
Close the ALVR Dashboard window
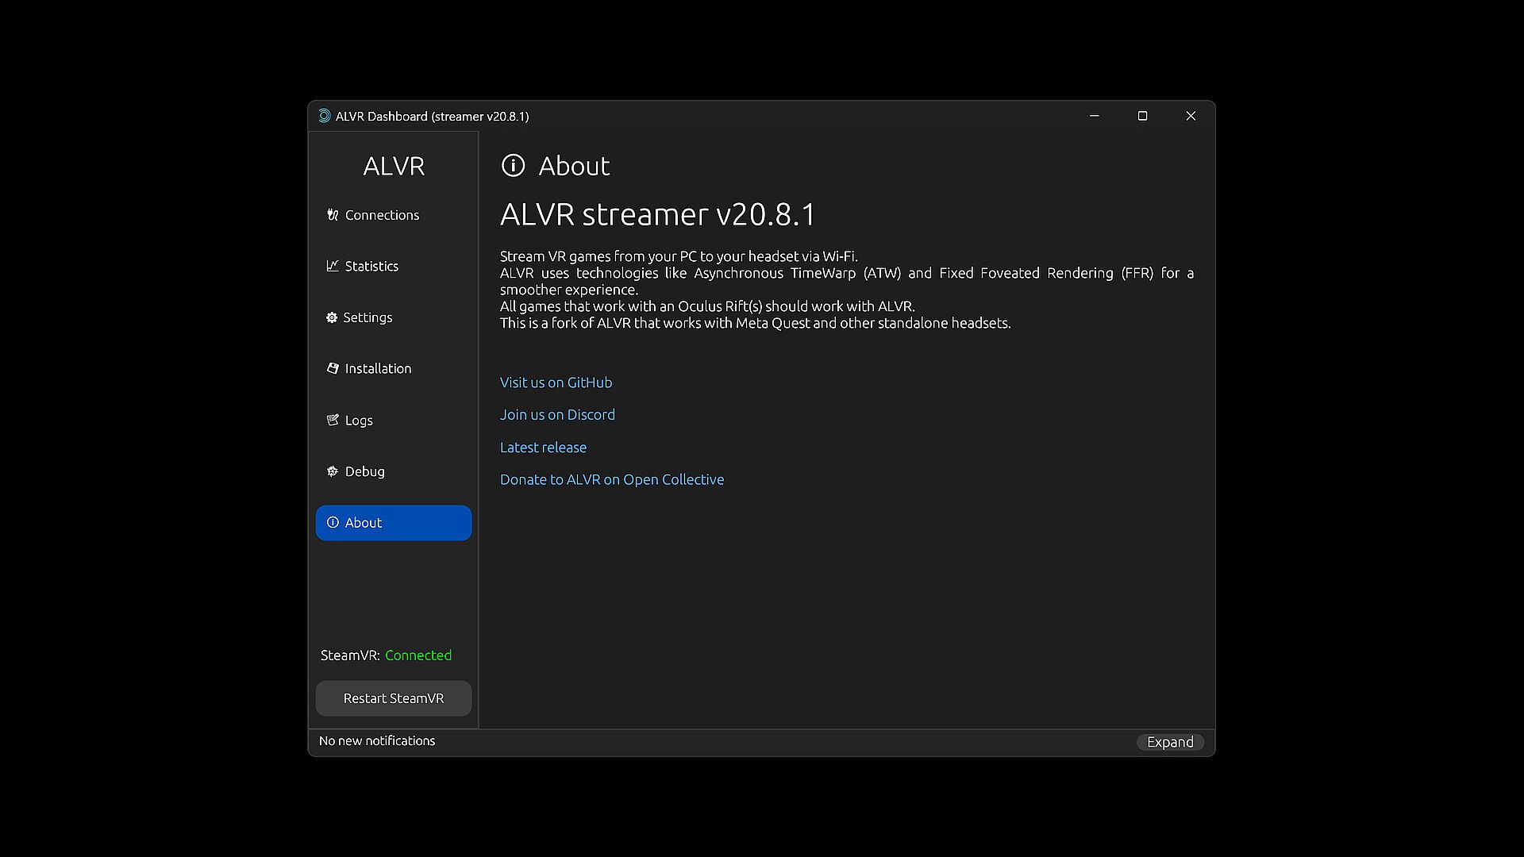coord(1191,116)
